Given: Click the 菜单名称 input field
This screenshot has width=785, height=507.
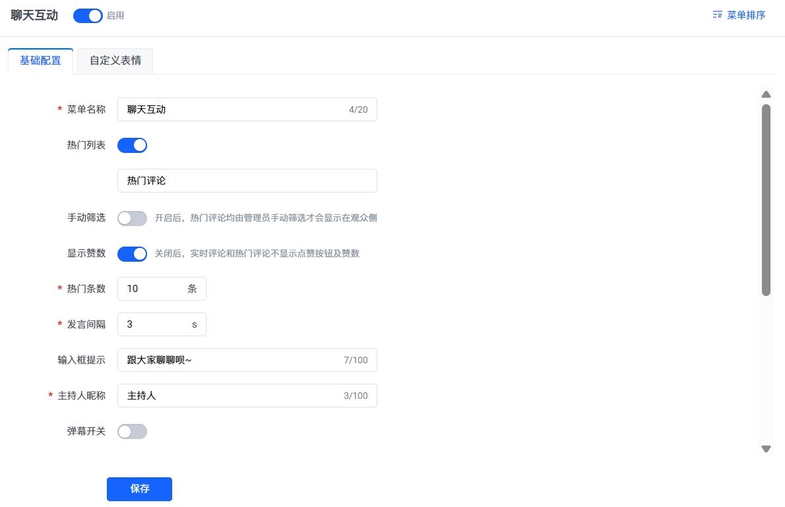Looking at the screenshot, I should pyautogui.click(x=247, y=109).
